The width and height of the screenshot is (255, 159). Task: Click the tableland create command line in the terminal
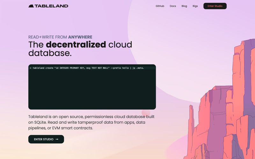coord(87,68)
